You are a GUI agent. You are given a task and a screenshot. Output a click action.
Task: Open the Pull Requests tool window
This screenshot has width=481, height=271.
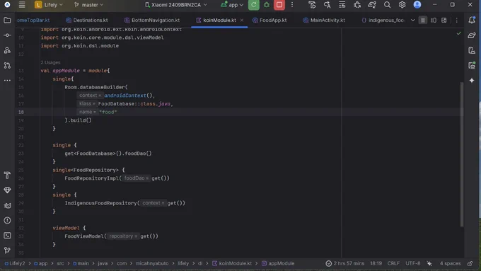(7, 65)
